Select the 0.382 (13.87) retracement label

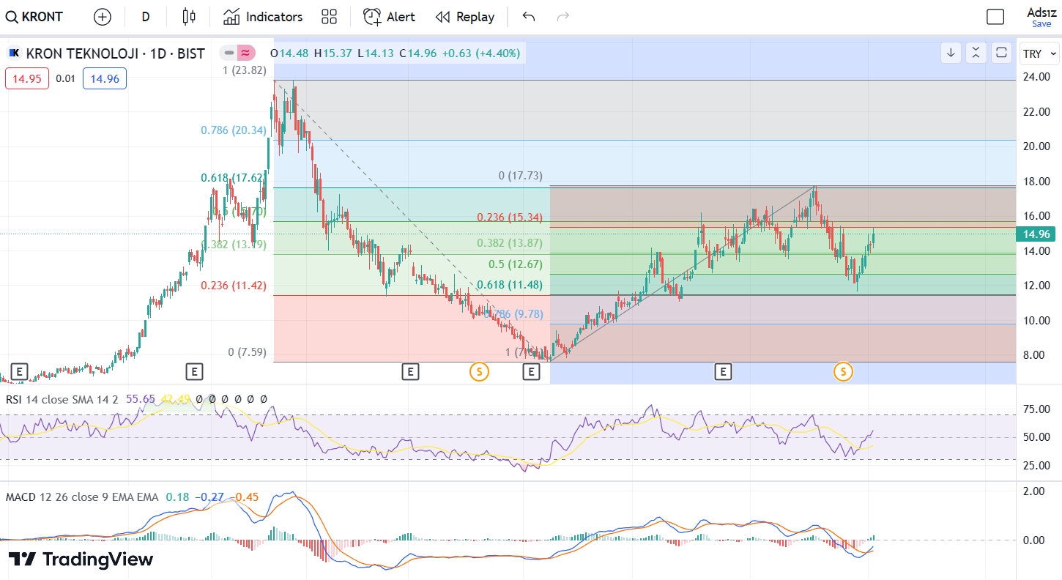pos(510,243)
